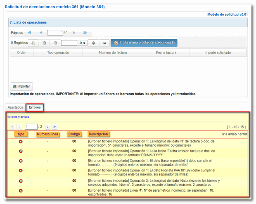This screenshot has width=256, height=204.
Task: Click the Importar button
Action: tap(21, 86)
